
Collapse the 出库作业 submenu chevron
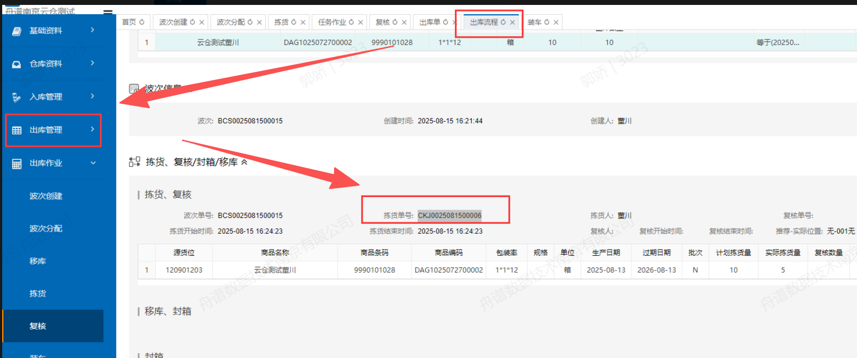93,163
